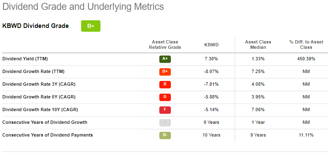
Task: Click the KBWD Dividend Grade heading
Action: tap(35, 26)
